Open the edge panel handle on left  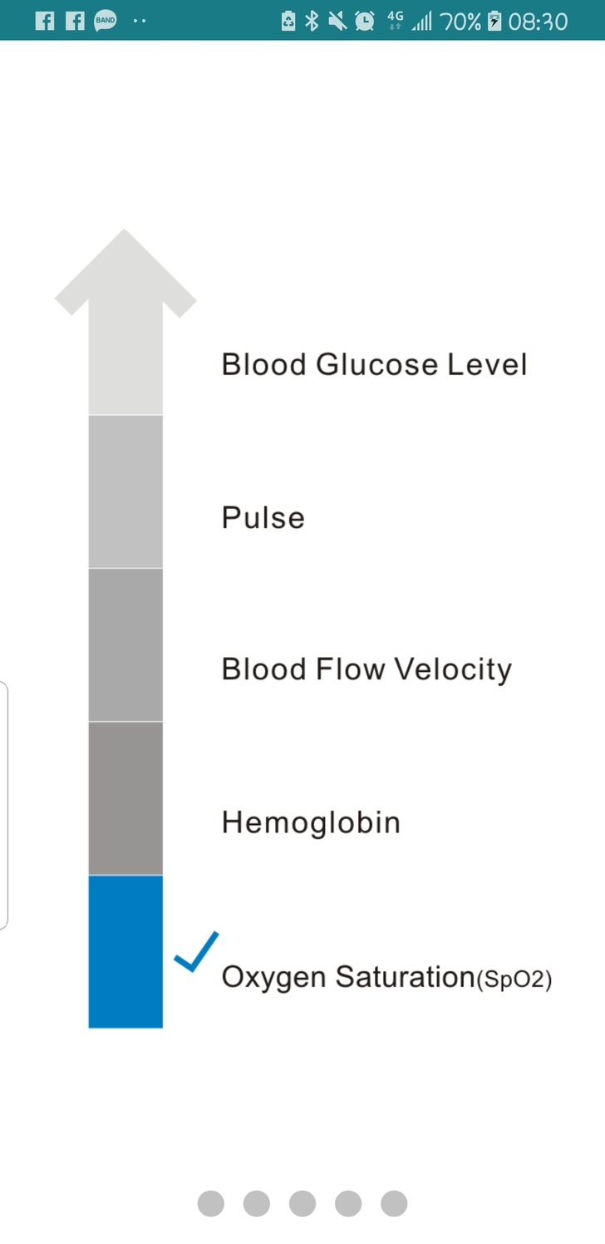click(4, 805)
